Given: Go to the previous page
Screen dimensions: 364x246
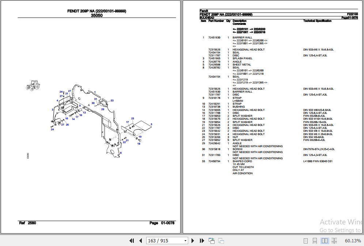Looking at the screenshot, I should click(x=140, y=241).
